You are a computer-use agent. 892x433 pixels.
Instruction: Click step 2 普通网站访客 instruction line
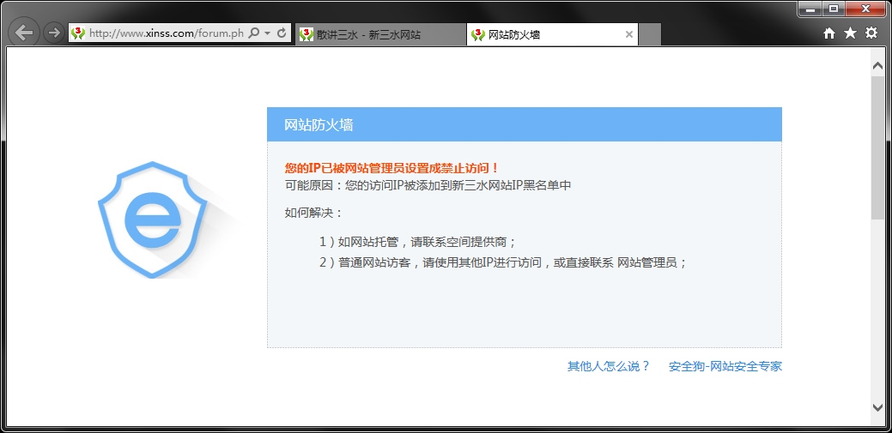[503, 263]
